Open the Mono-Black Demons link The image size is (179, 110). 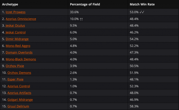pos(21,59)
